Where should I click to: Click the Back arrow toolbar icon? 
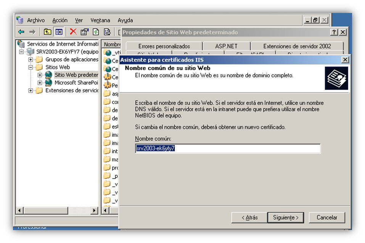21,32
